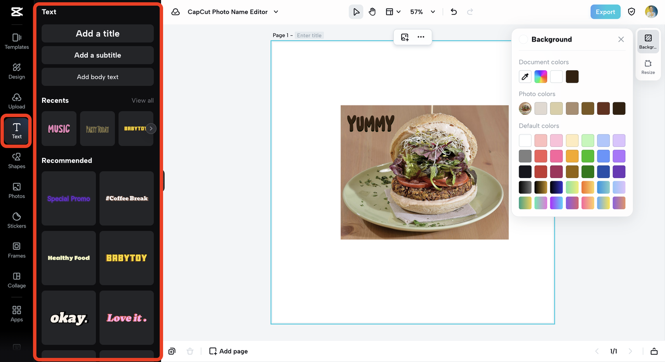
Task: Click Add body text button
Action: [98, 77]
